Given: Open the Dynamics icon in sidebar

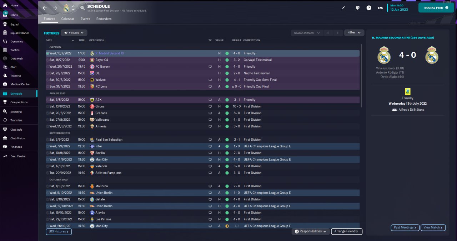Looking at the screenshot, I should click(x=5, y=42).
